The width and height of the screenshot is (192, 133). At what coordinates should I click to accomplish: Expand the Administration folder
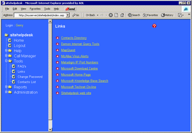pyautogui.click(x=6, y=92)
